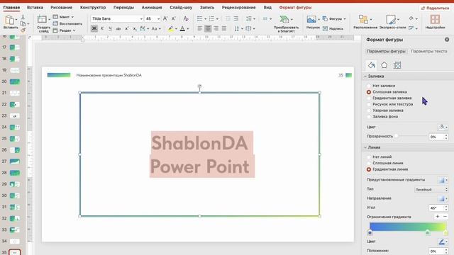Open the Переходы ribbon tab
Image resolution: width=454 pixels, height=255 pixels.
point(123,8)
